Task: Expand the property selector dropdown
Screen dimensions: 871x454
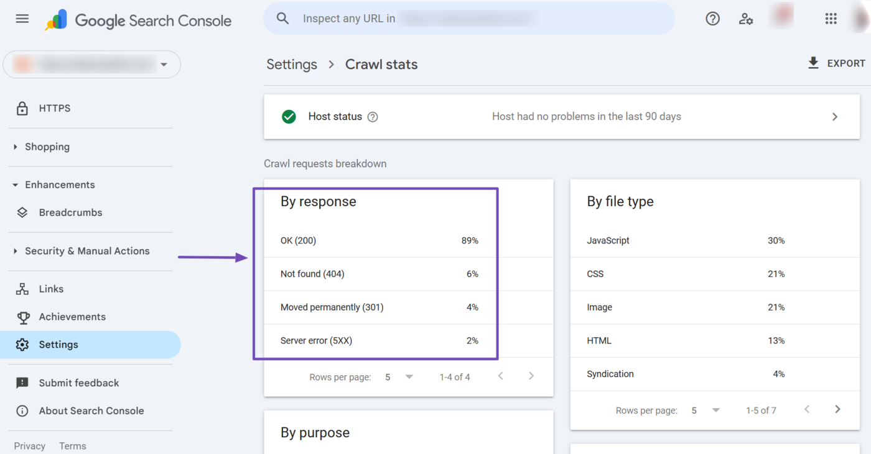Action: (164, 64)
